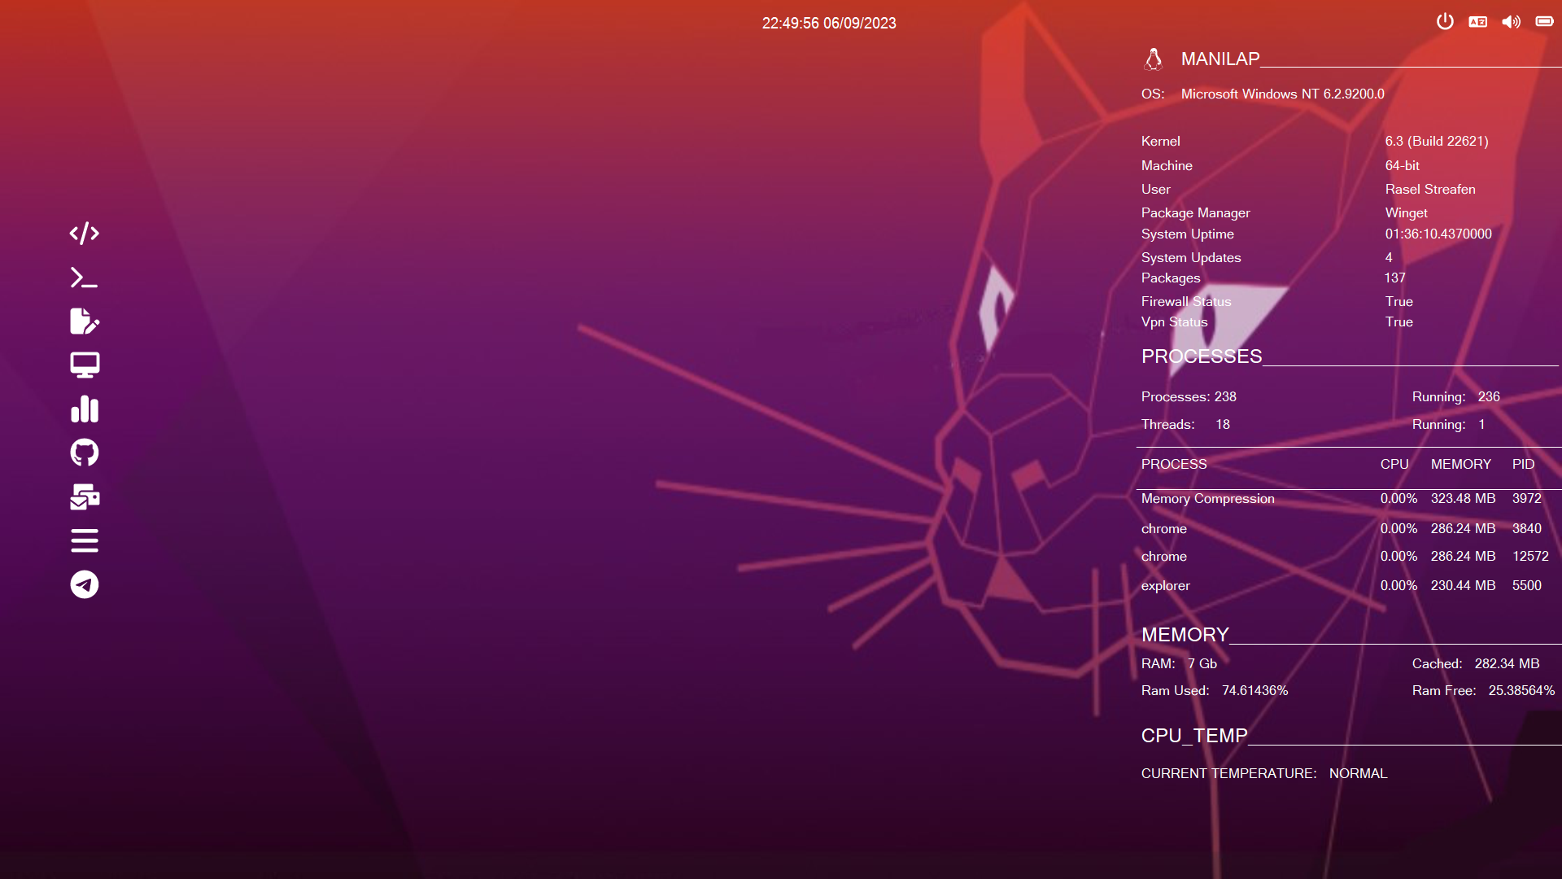Click the PROCESSES section heading
This screenshot has height=879, width=1562.
tap(1202, 356)
